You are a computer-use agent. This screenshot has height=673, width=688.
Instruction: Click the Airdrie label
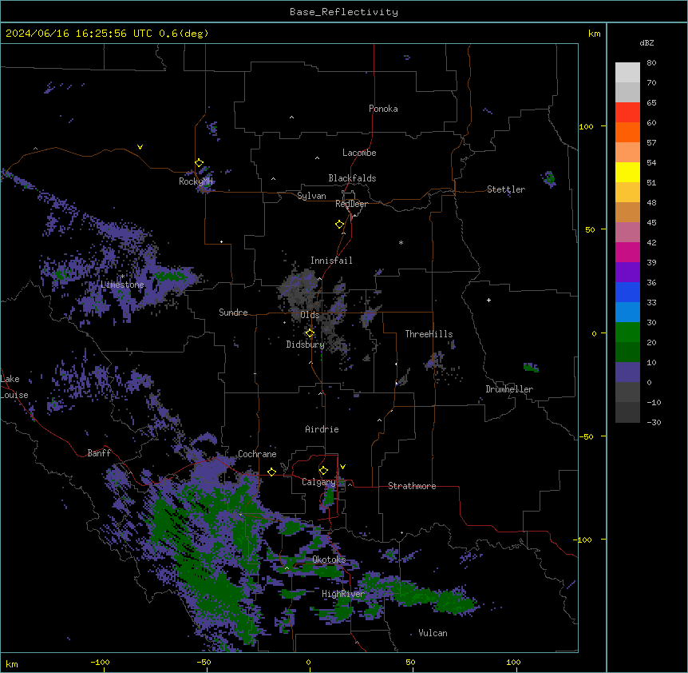(x=322, y=429)
